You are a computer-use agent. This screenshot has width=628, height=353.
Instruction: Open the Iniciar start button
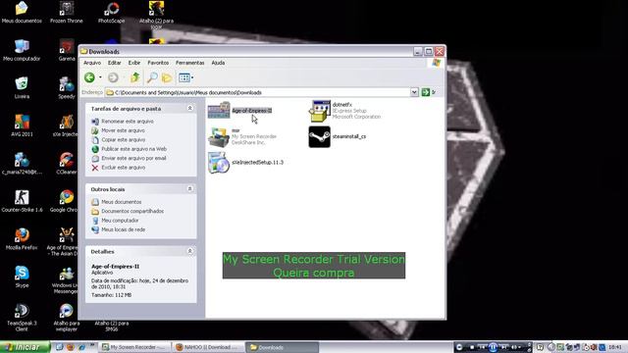[x=25, y=347]
